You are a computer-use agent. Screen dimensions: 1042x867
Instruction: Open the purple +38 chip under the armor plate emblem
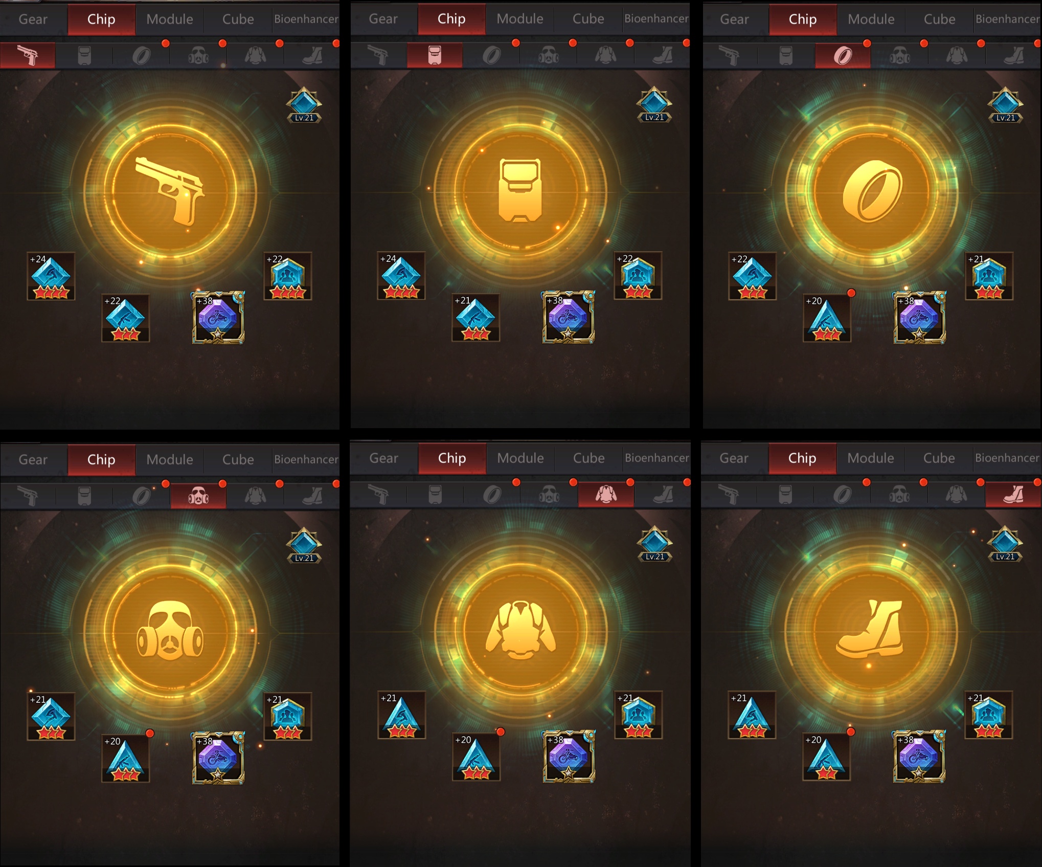569,317
